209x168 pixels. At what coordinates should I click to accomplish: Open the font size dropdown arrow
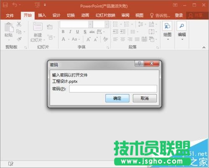107,24
